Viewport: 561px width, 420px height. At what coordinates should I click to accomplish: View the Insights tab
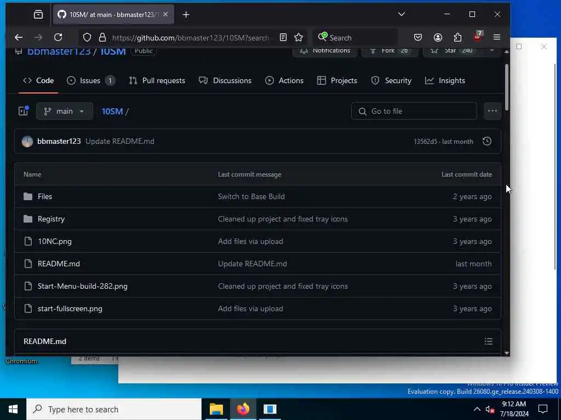pos(445,81)
